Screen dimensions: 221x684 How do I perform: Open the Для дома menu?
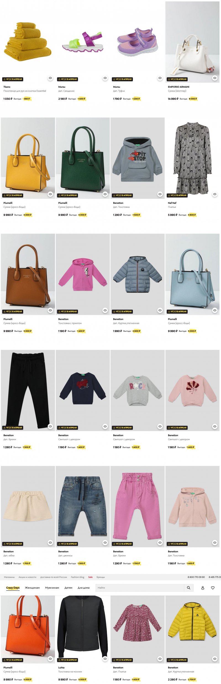point(83,588)
